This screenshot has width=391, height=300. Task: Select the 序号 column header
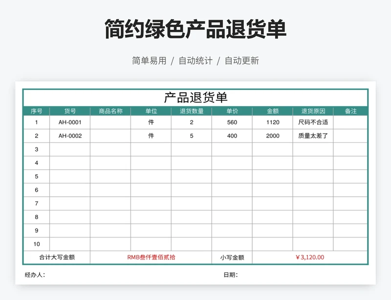pyautogui.click(x=36, y=111)
